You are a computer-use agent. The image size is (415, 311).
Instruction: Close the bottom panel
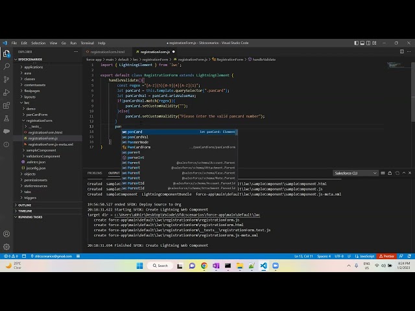(x=410, y=173)
